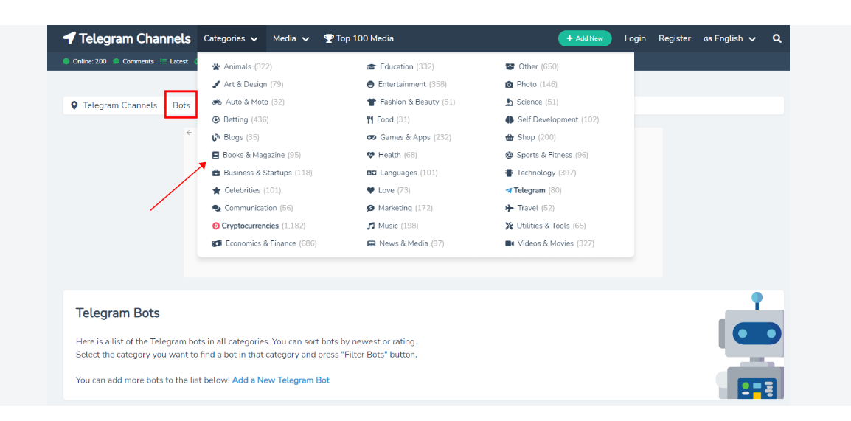Click the video camera icon beside Videos & Movies
This screenshot has width=851, height=421.
[510, 243]
